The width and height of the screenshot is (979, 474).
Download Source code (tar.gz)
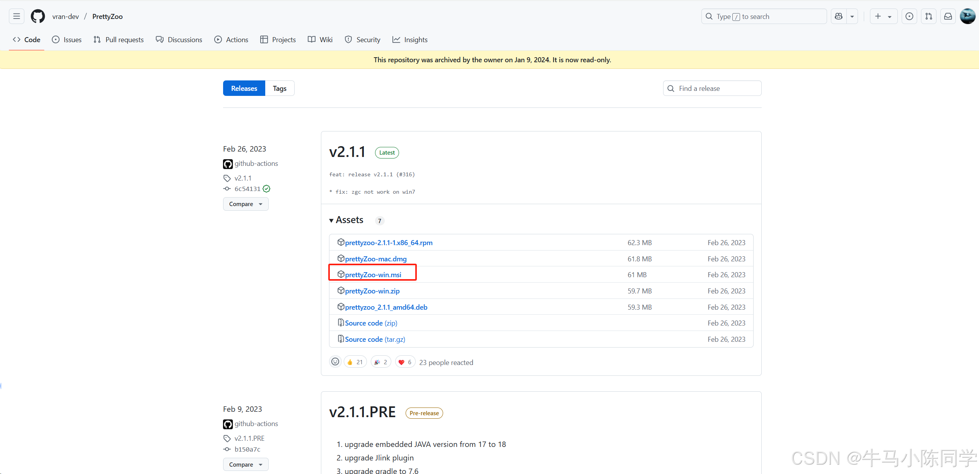click(375, 339)
